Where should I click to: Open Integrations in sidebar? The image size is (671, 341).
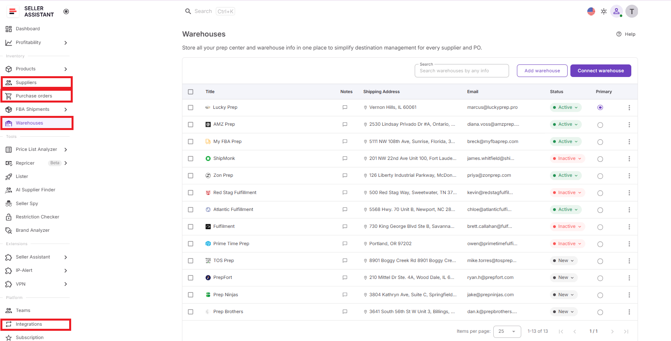36,324
